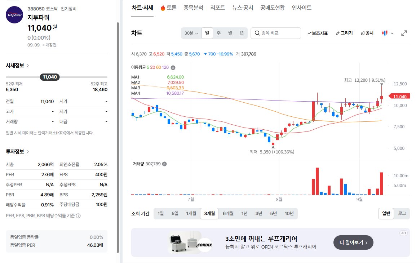Open the 종목분석 tab
The height and width of the screenshot is (263, 416).
tap(194, 8)
